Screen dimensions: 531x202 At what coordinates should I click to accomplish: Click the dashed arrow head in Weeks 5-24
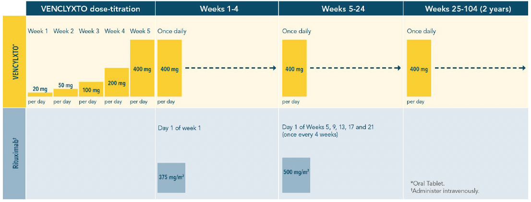[398, 68]
